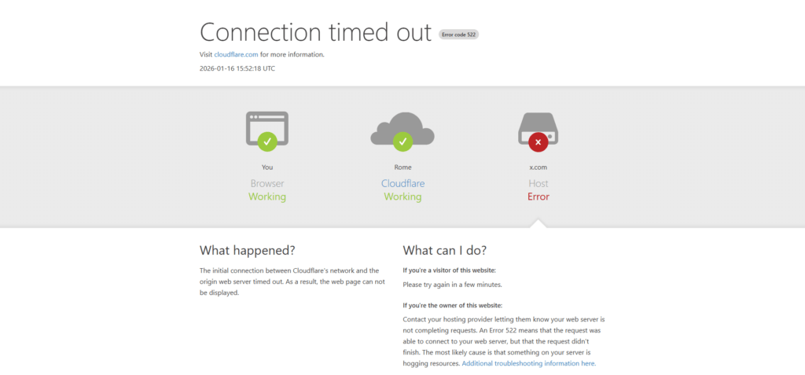
Task: Click the timestamp 2026-01-16 text
Action: (x=237, y=68)
